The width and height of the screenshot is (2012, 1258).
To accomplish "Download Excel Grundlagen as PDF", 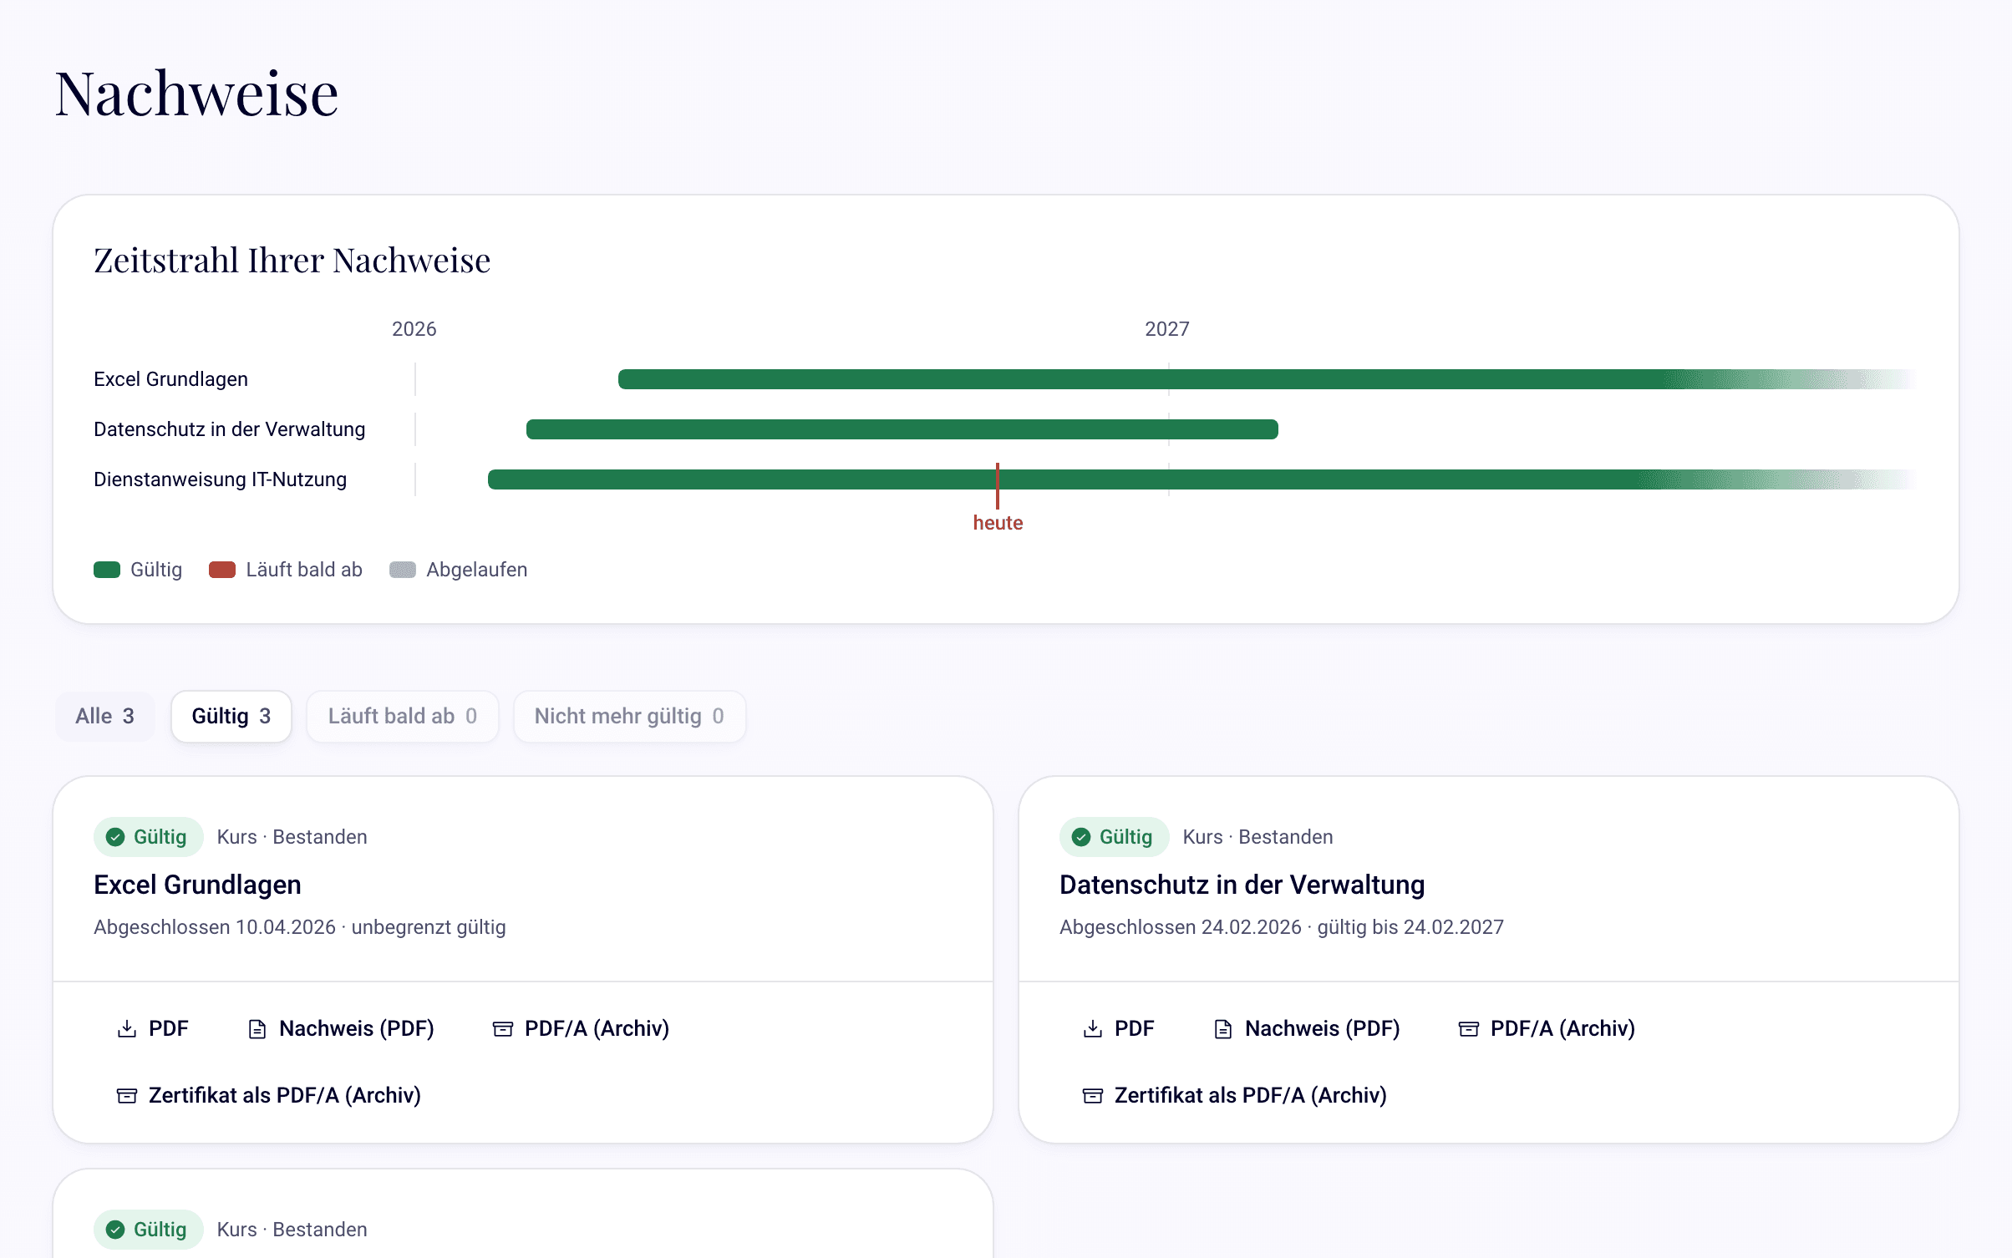I will coord(153,1028).
